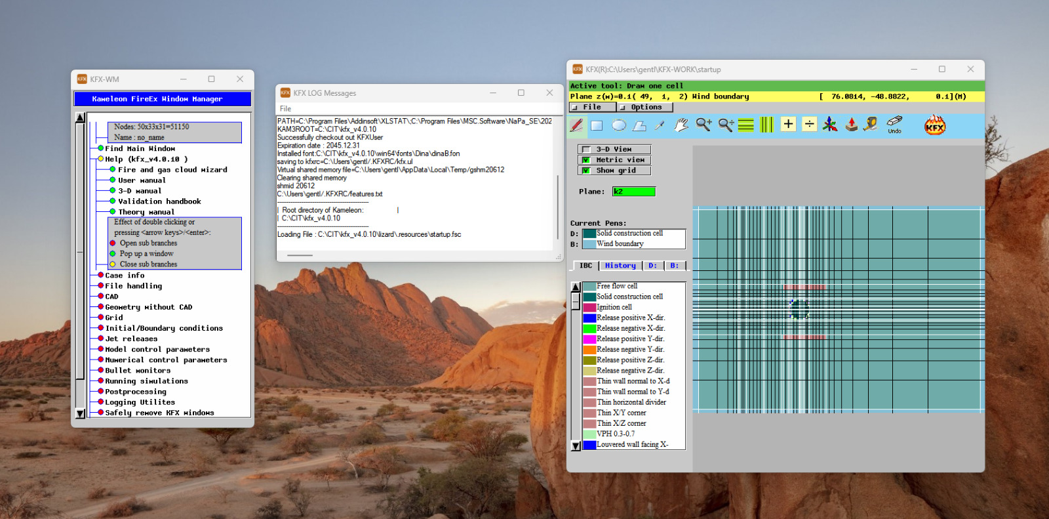Viewport: 1049px width, 519px height.
Task: Click the red up-arrow block icon
Action: pos(851,124)
